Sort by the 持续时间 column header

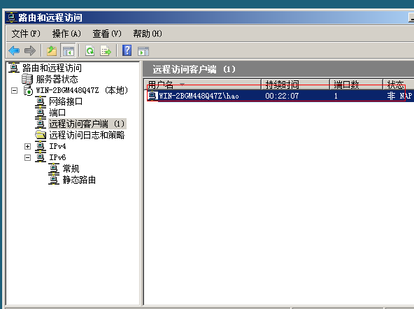295,85
